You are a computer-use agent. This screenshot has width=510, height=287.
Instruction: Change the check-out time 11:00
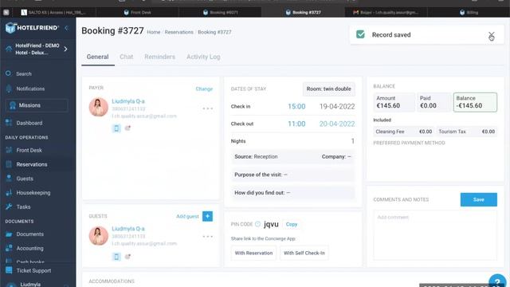click(x=296, y=124)
